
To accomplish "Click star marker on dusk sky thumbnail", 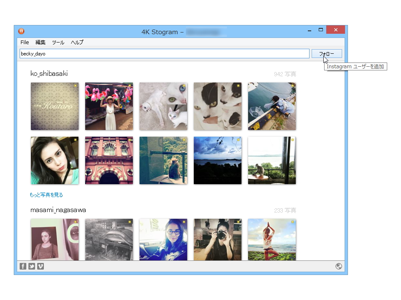I will pyautogui.click(x=239, y=140).
